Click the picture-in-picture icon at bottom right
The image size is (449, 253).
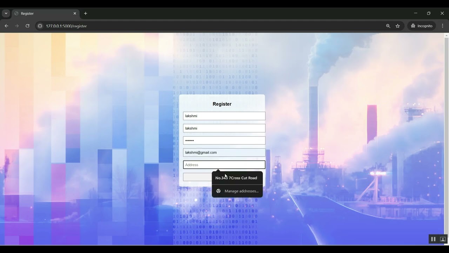[x=443, y=239]
